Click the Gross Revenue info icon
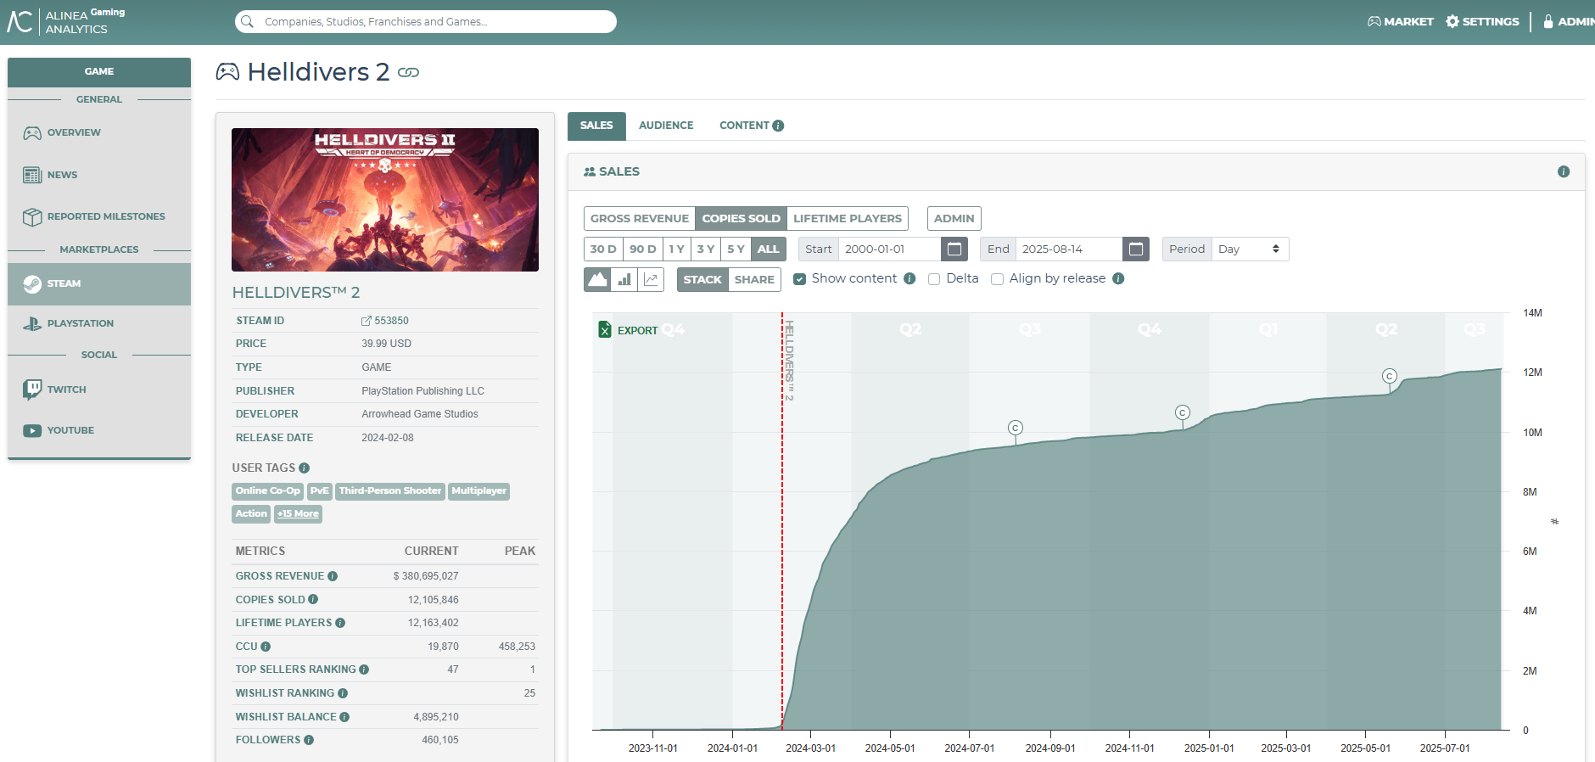This screenshot has height=762, width=1595. coord(333,576)
